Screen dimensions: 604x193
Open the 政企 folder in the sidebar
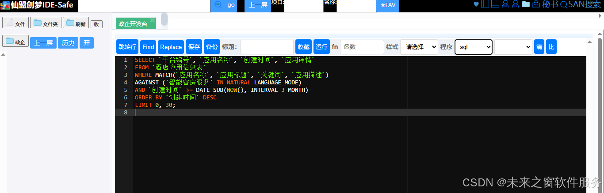(15, 42)
